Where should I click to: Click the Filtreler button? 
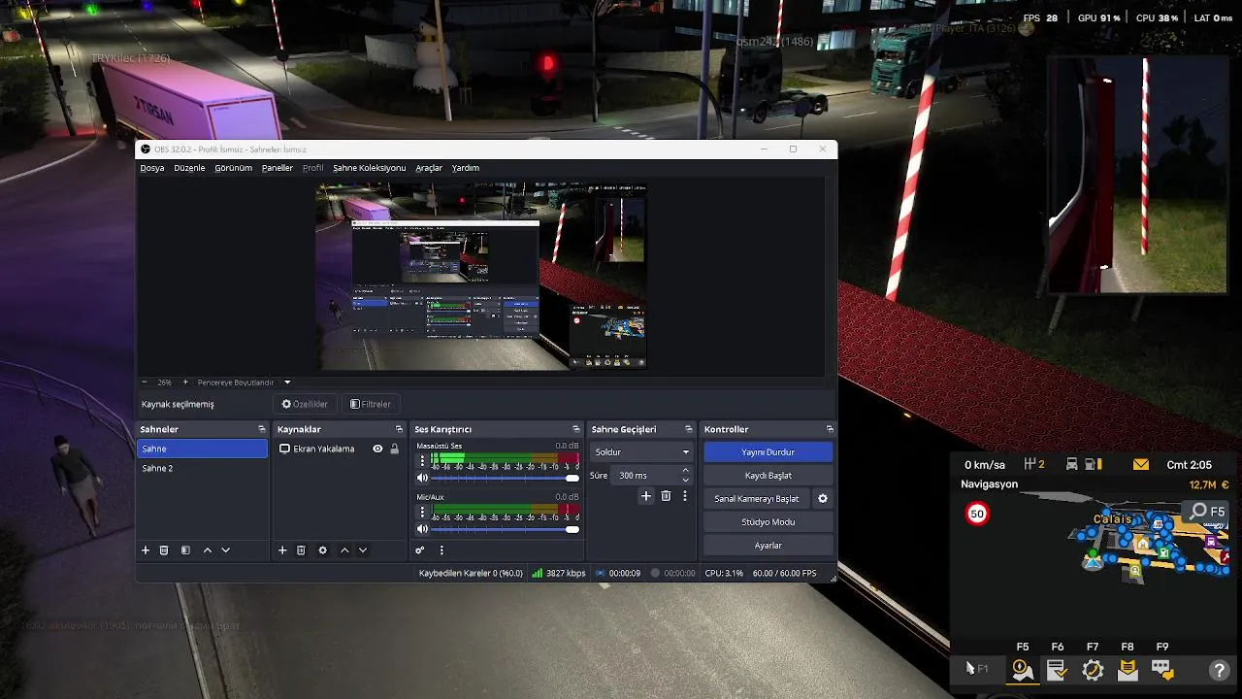coord(370,404)
